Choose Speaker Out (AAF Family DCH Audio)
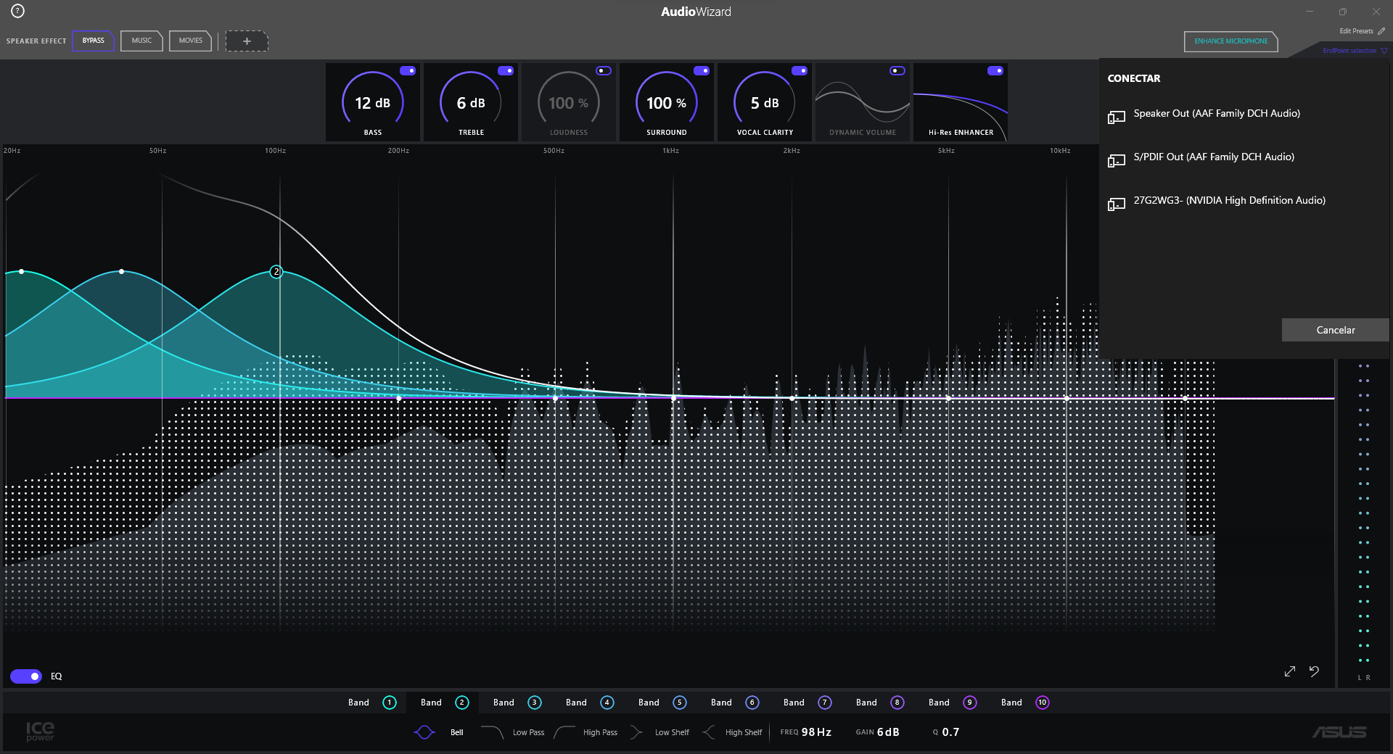The width and height of the screenshot is (1393, 754). [1217, 114]
